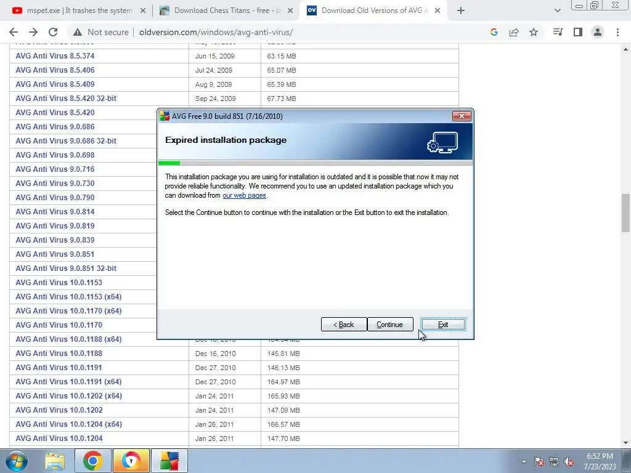Viewport: 631px width, 473px height.
Task: Select the Download Old Versions of AVG tab
Action: coord(374,11)
